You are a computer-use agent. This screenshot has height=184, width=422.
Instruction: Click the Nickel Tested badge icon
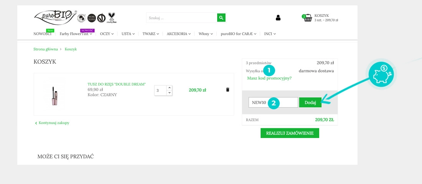coord(92,18)
